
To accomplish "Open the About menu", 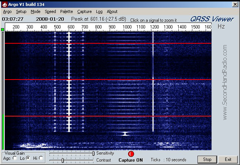I will point(112,12).
